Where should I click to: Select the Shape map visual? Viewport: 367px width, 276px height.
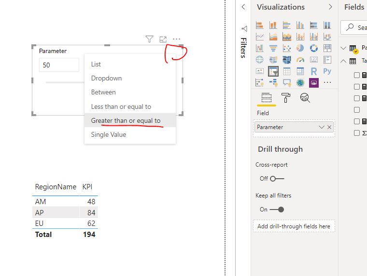287,60
